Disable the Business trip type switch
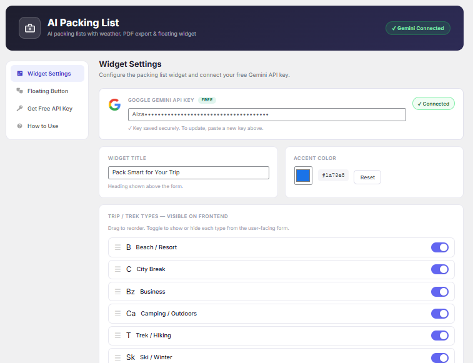Screen dimensions: 473x363 439,292
